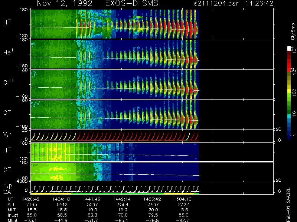This screenshot has height=222, width=297.
Task: Click the 'QA' row label
Action: (7, 192)
